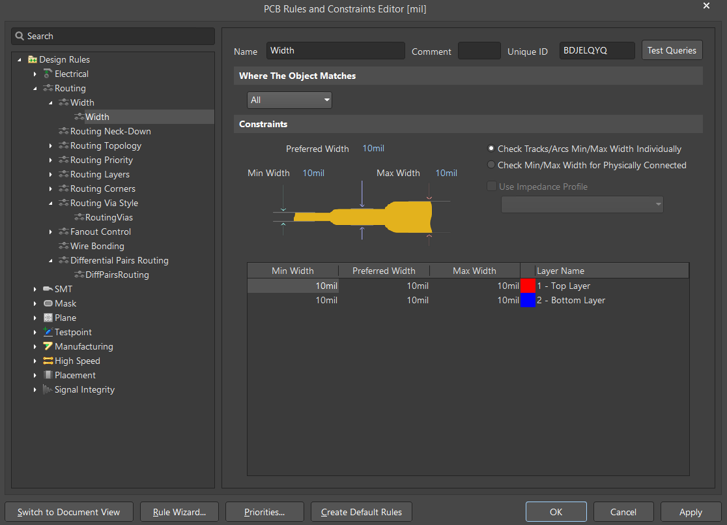Open the impedance profile dropdown
The height and width of the screenshot is (525, 727).
click(582, 204)
